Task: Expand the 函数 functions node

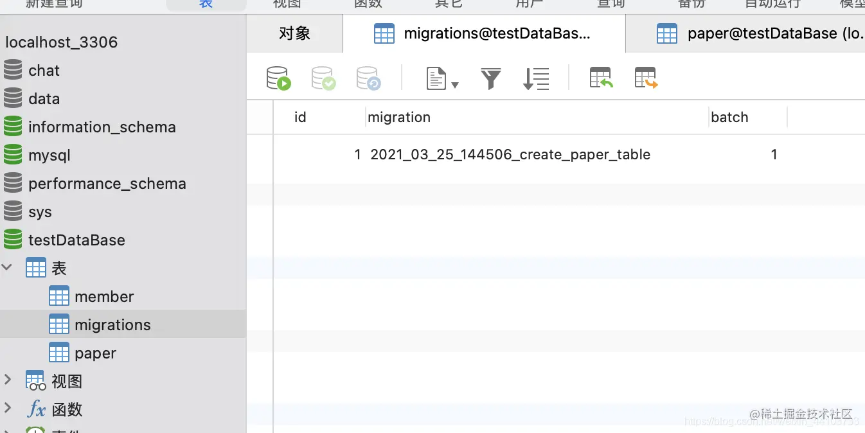Action: 8,409
